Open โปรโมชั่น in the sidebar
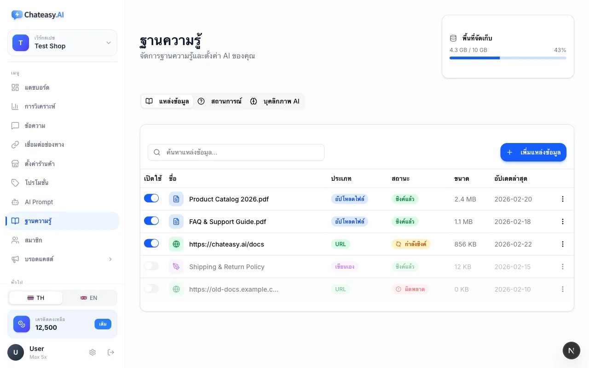589x368 pixels. pos(63,183)
